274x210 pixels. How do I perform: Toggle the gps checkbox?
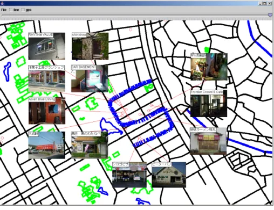coord(23,10)
